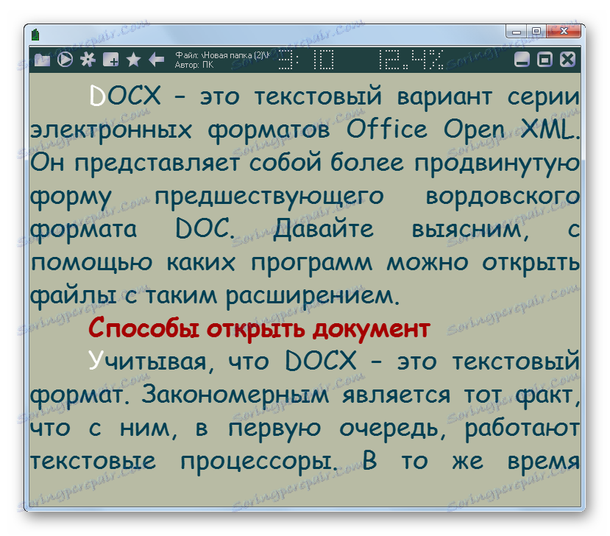Minimize the window from the title bar

coord(517,32)
